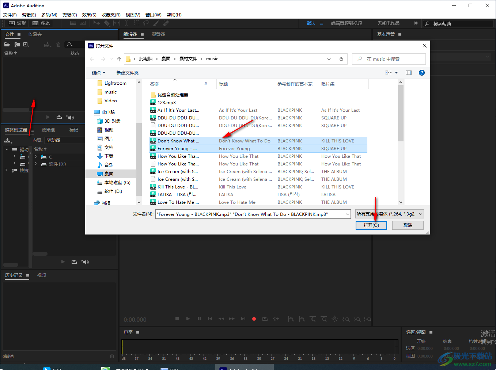This screenshot has width=496, height=370.
Task: Open view options dropdown in dialog
Action: click(396, 73)
